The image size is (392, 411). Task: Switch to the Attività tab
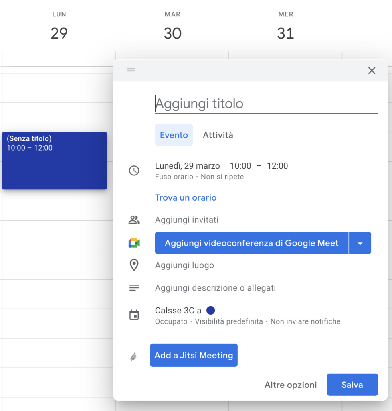(x=218, y=135)
